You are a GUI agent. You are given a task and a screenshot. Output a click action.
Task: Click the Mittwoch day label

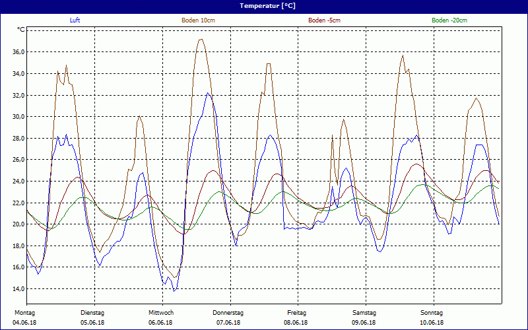pos(161,312)
